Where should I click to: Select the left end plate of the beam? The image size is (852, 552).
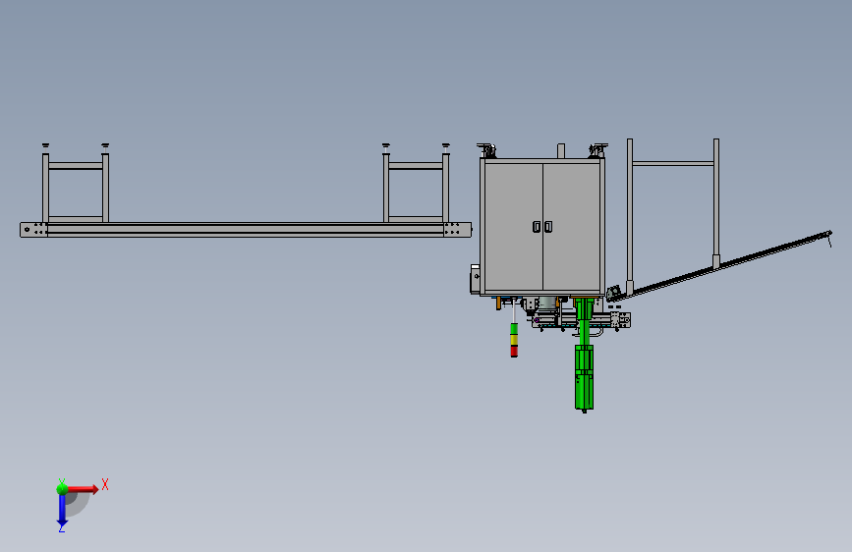(33, 230)
